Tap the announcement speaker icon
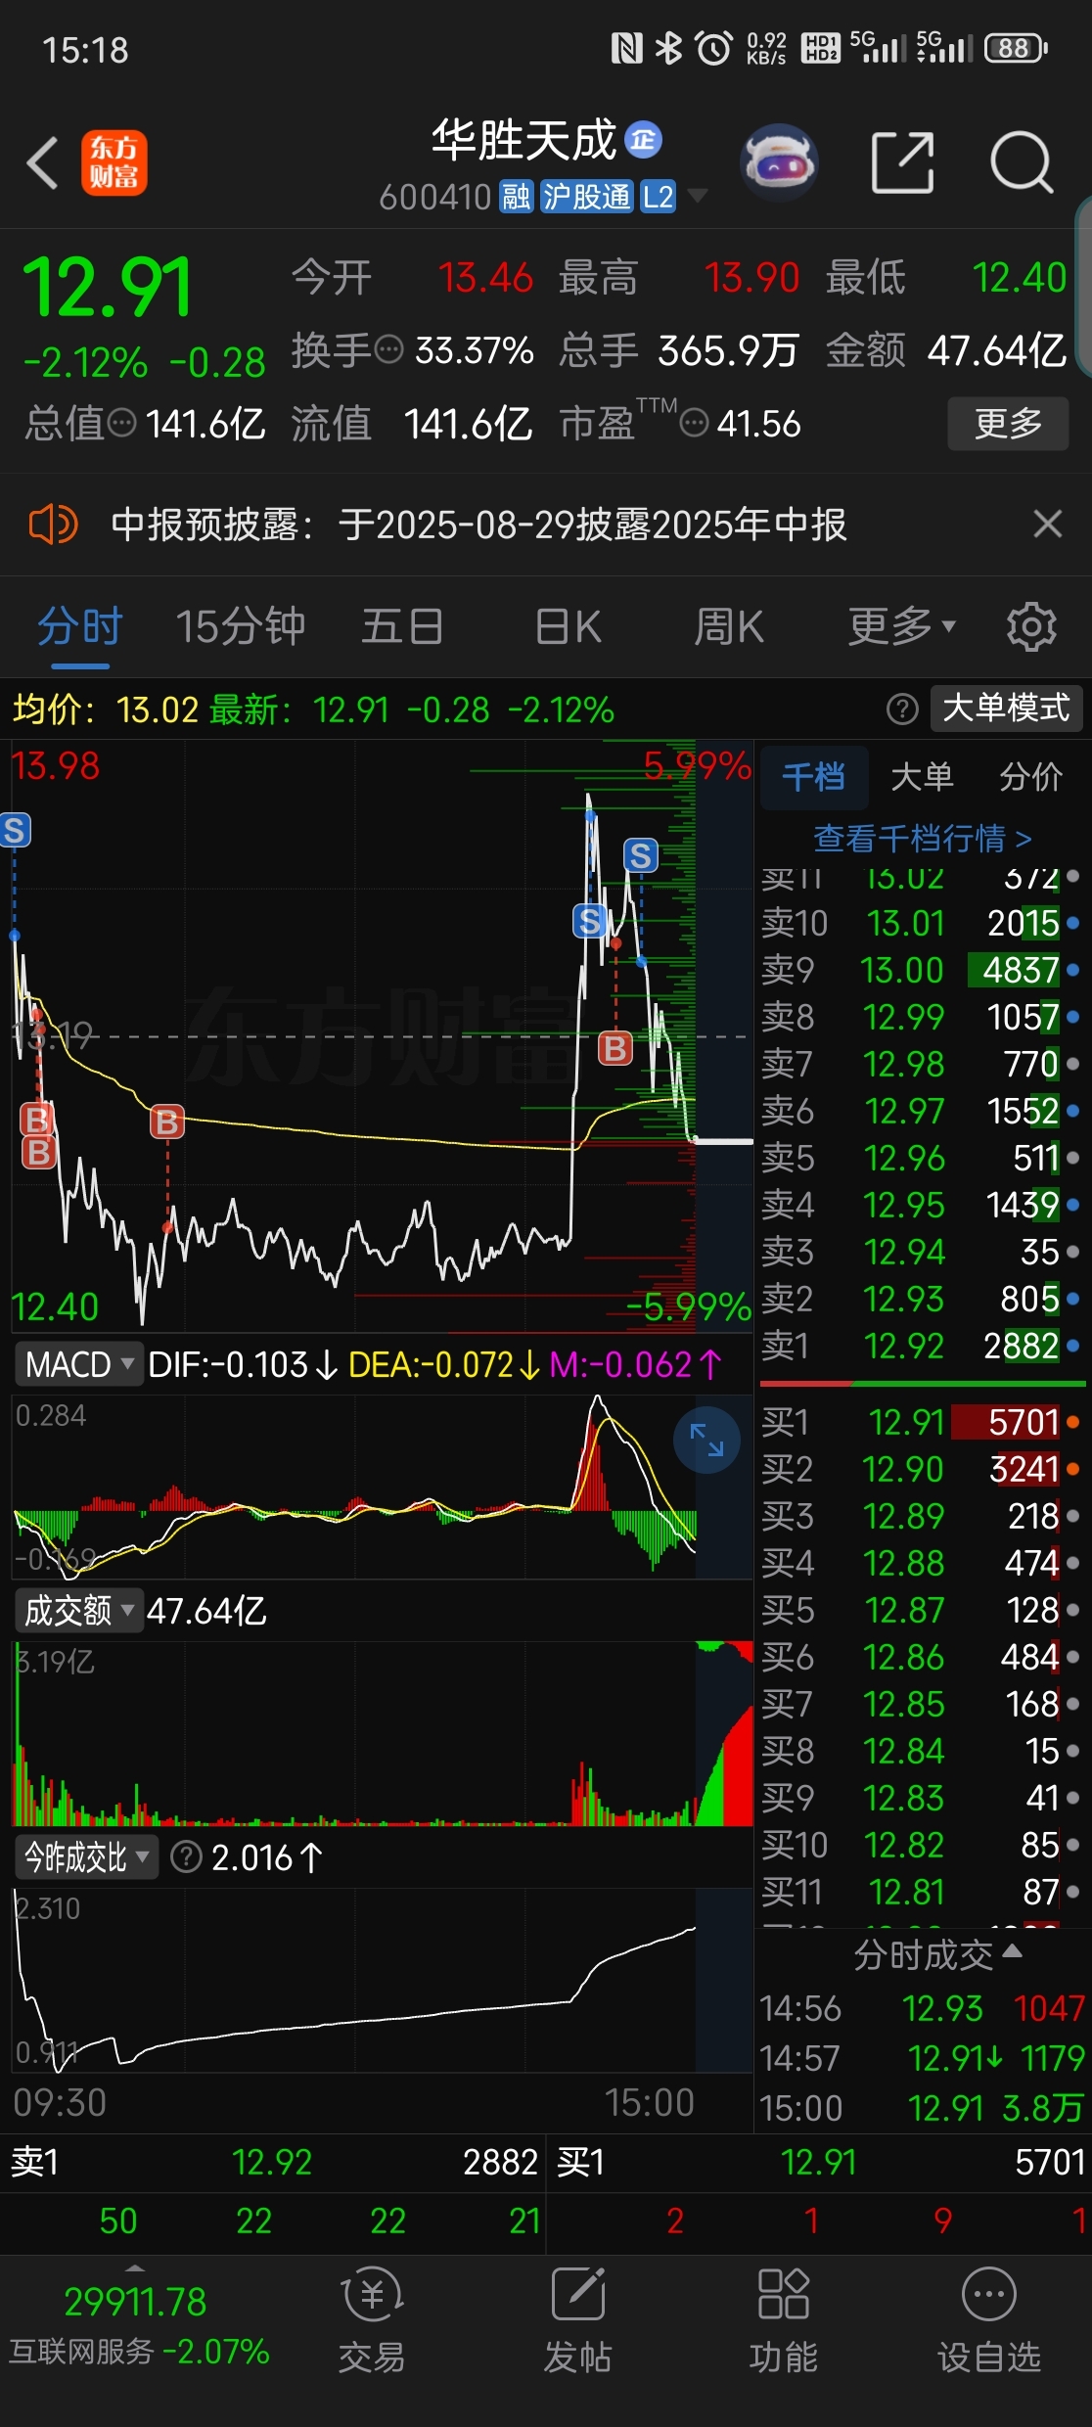This screenshot has height=2427, width=1092. coord(53,525)
